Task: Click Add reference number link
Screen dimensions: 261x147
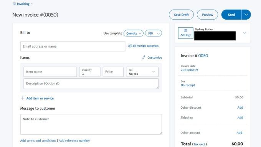Action: click(74, 140)
